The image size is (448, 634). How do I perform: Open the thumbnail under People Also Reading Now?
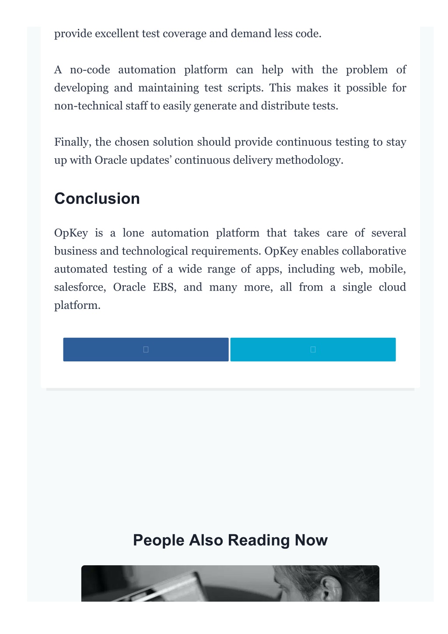point(230,583)
